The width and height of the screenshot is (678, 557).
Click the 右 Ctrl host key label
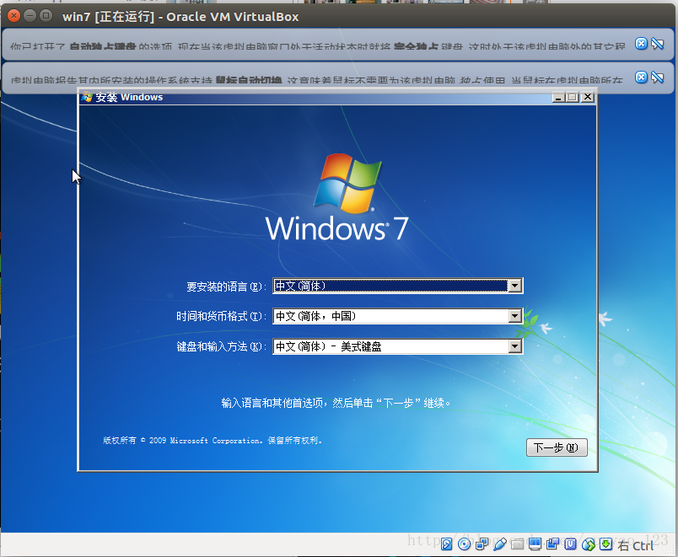click(635, 546)
